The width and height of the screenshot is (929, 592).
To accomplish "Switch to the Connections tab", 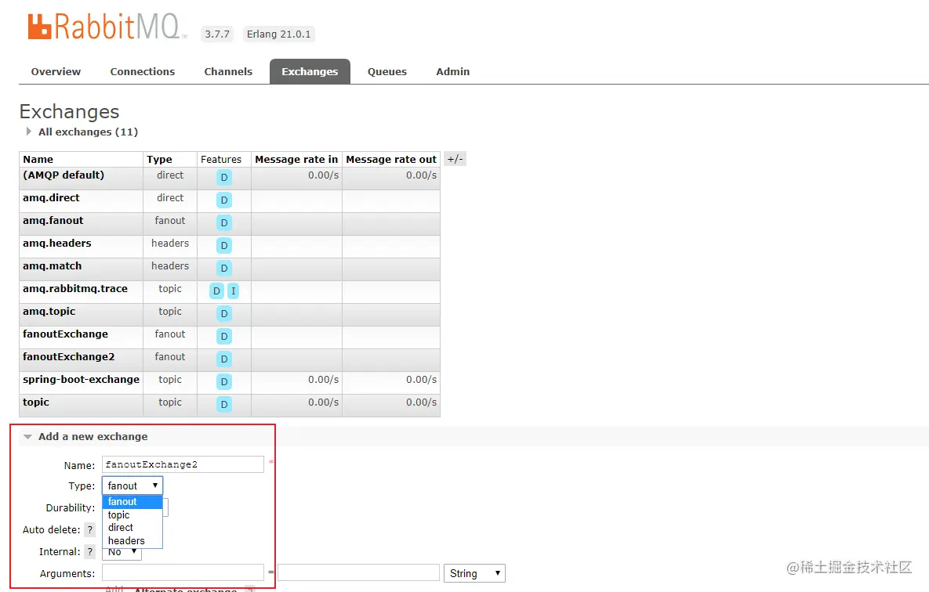I will click(142, 71).
